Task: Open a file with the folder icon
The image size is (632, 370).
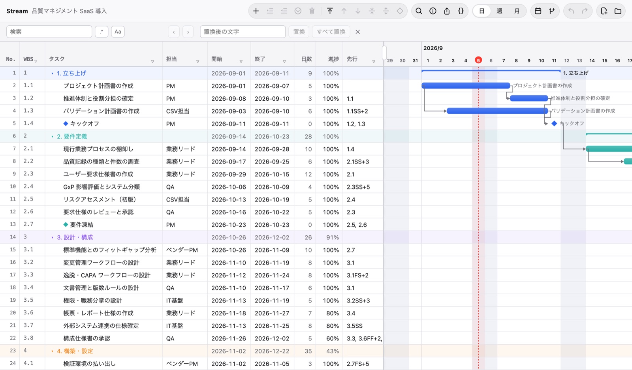Action: tap(618, 11)
